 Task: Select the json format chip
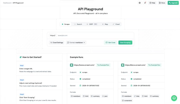coord(105,96)
